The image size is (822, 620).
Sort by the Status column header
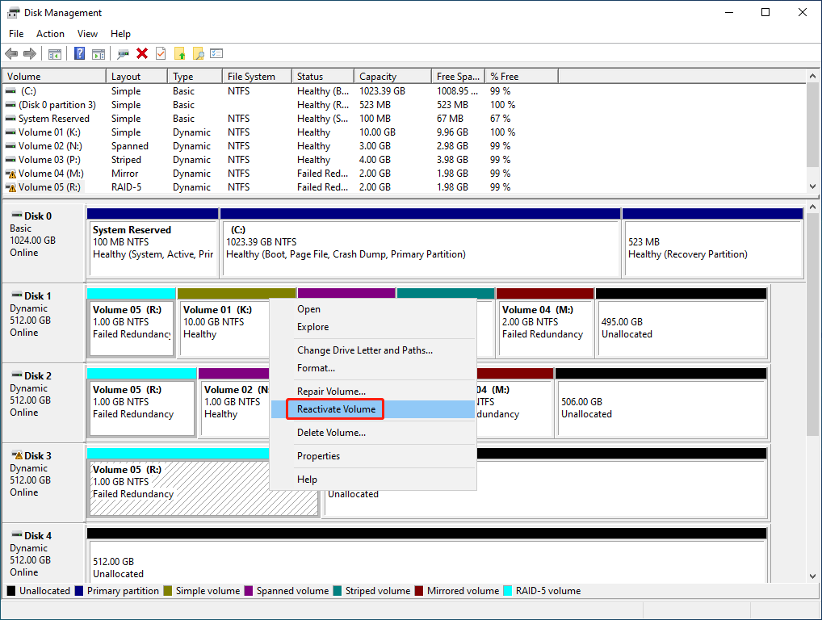tap(323, 77)
